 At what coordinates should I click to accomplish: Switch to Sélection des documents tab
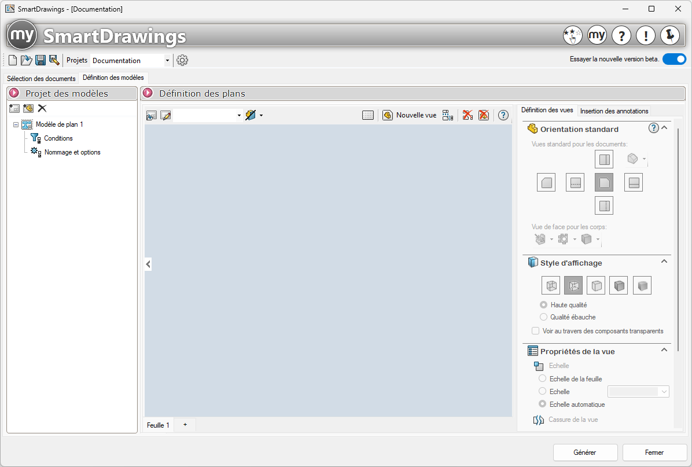click(x=41, y=78)
